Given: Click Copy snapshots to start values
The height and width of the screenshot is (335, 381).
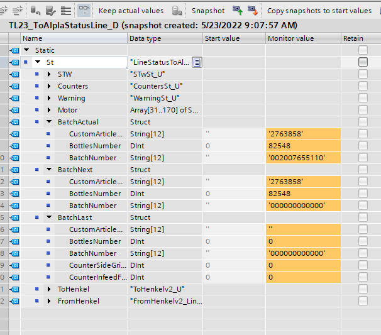Looking at the screenshot, I should 319,11.
